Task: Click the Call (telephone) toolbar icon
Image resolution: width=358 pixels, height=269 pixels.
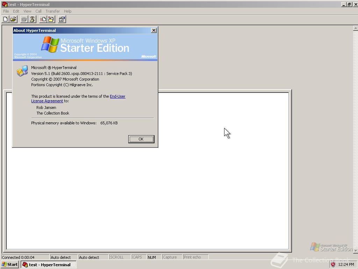Action: (24, 20)
